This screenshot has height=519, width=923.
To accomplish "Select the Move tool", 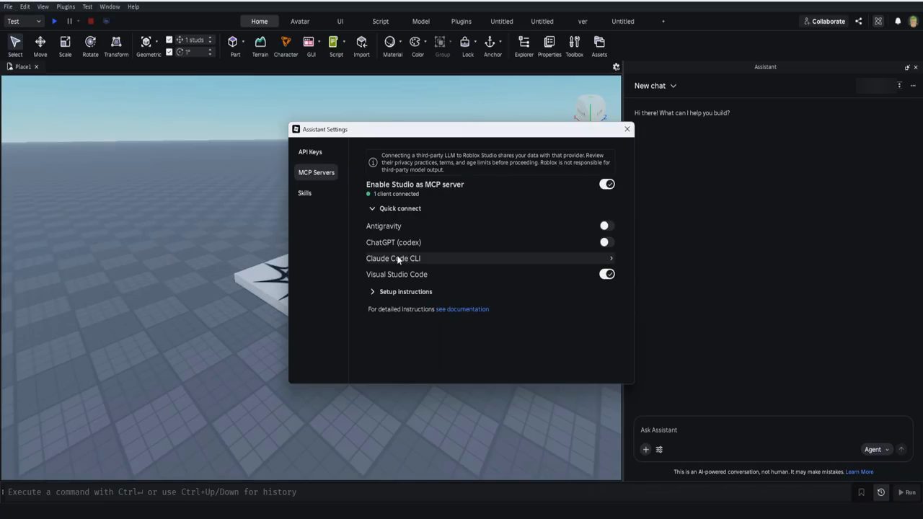I will pyautogui.click(x=40, y=46).
